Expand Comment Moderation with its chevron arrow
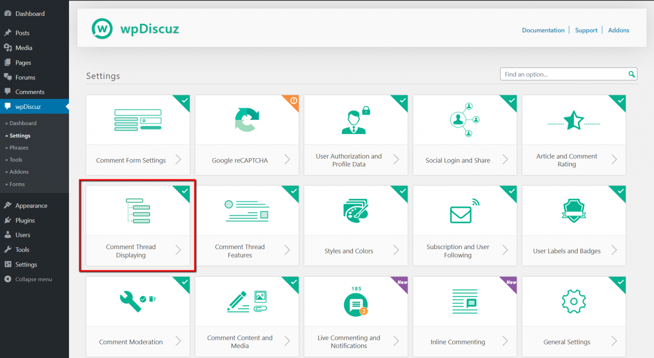This screenshot has width=654, height=358. (178, 341)
